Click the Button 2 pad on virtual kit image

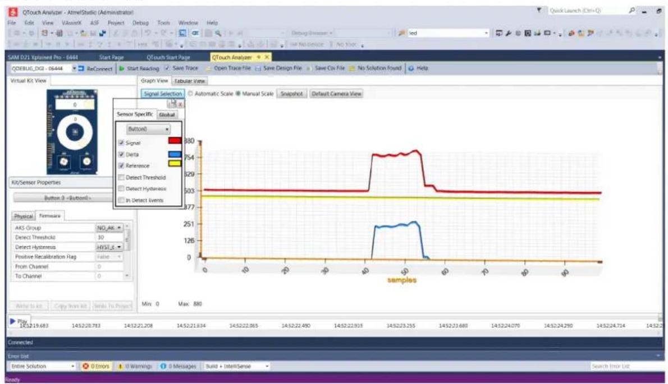tap(86, 161)
